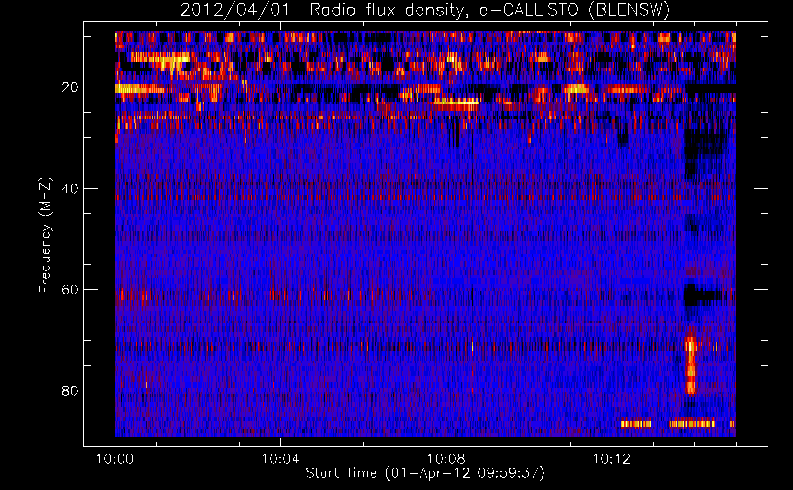Click the '40' frequency tick label

tap(70, 189)
